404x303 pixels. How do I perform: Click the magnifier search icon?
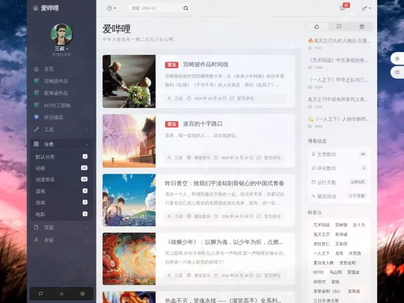186,8
